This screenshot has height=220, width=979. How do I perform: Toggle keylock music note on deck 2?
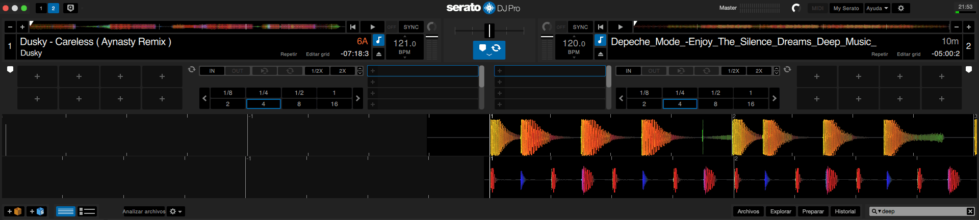point(601,40)
